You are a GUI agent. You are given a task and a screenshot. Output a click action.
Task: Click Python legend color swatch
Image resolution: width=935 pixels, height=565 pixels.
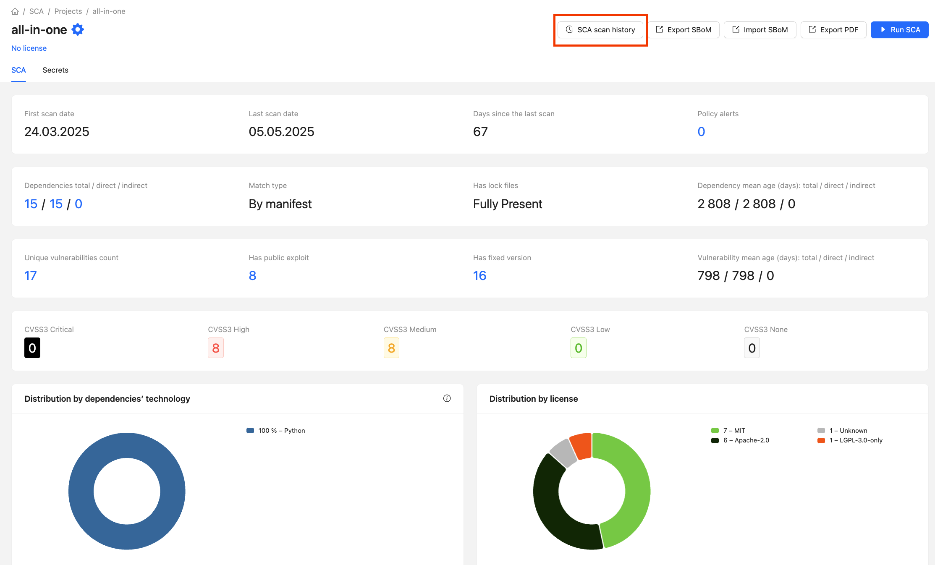point(250,431)
